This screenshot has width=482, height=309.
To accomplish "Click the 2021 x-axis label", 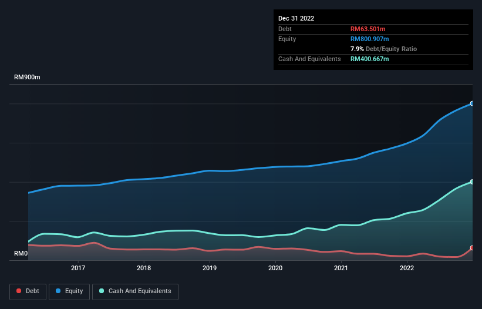I will pyautogui.click(x=341, y=268).
